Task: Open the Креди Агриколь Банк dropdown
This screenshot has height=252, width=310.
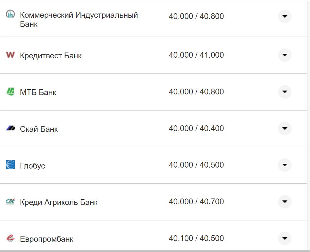Action: (x=284, y=202)
